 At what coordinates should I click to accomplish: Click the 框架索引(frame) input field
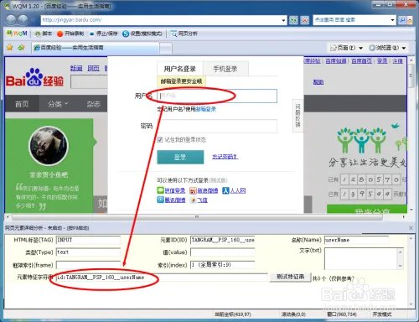[88, 265]
